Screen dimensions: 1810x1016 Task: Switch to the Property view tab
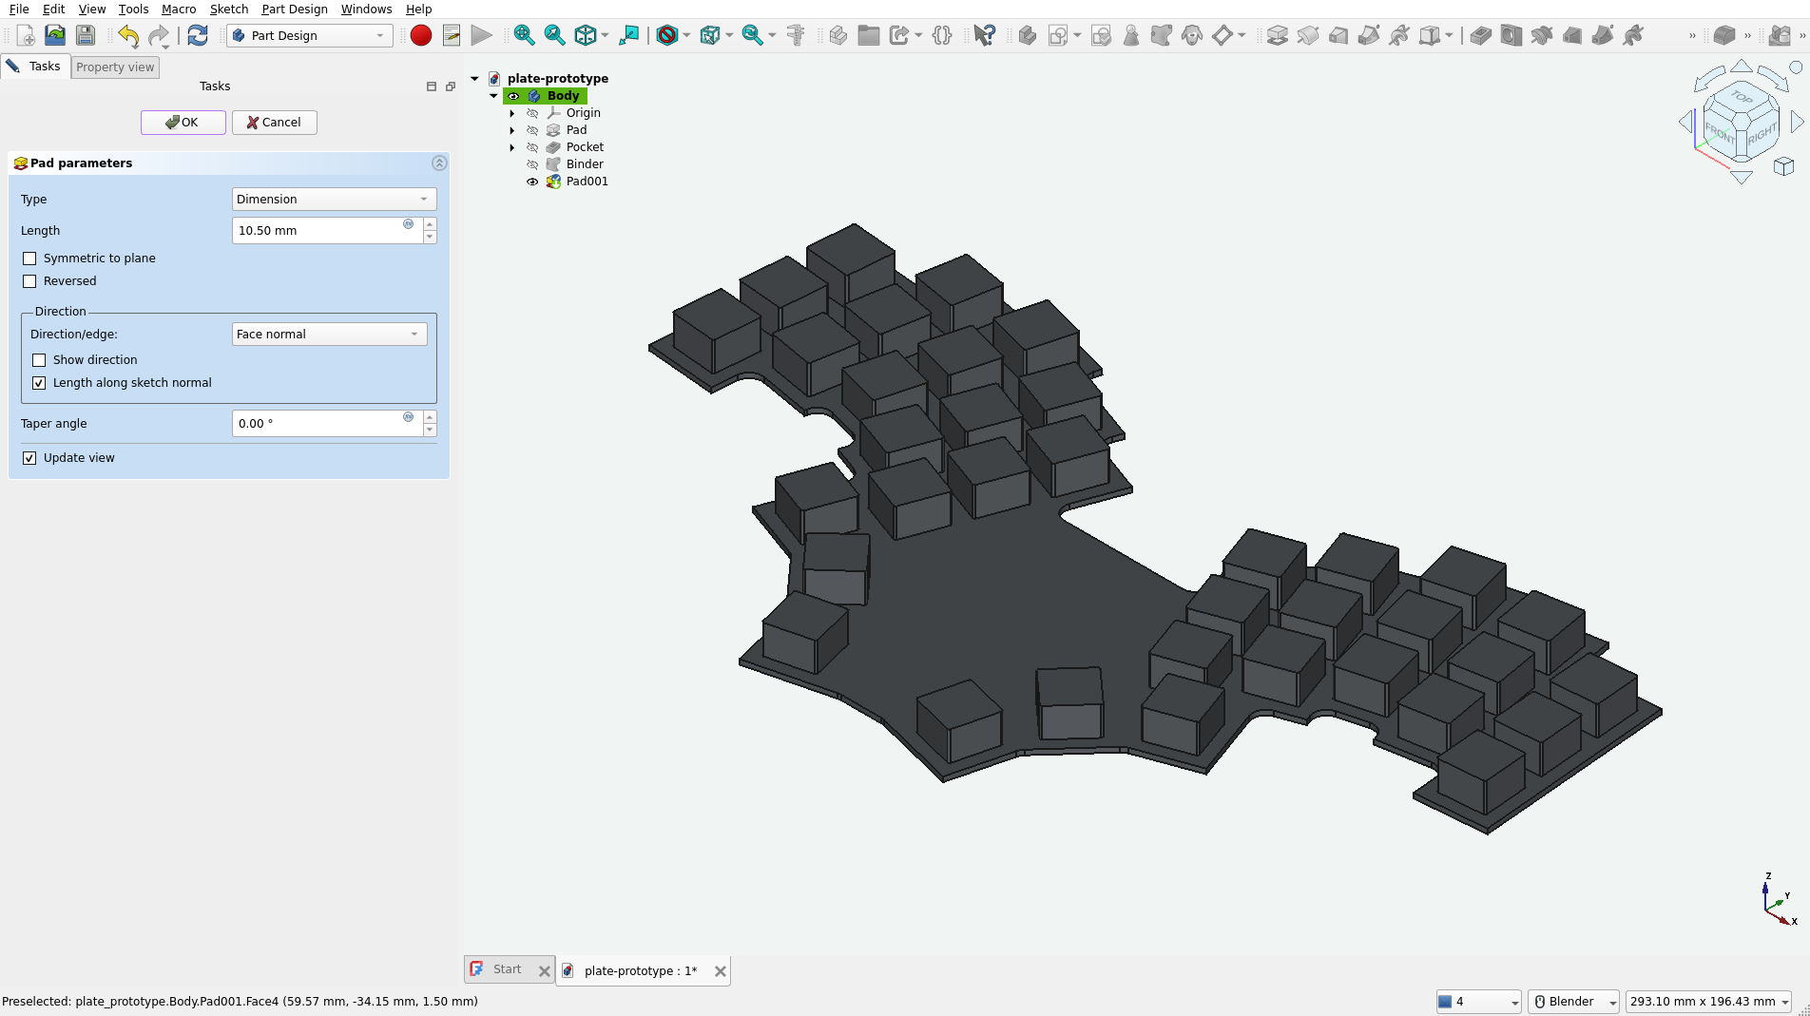[114, 67]
